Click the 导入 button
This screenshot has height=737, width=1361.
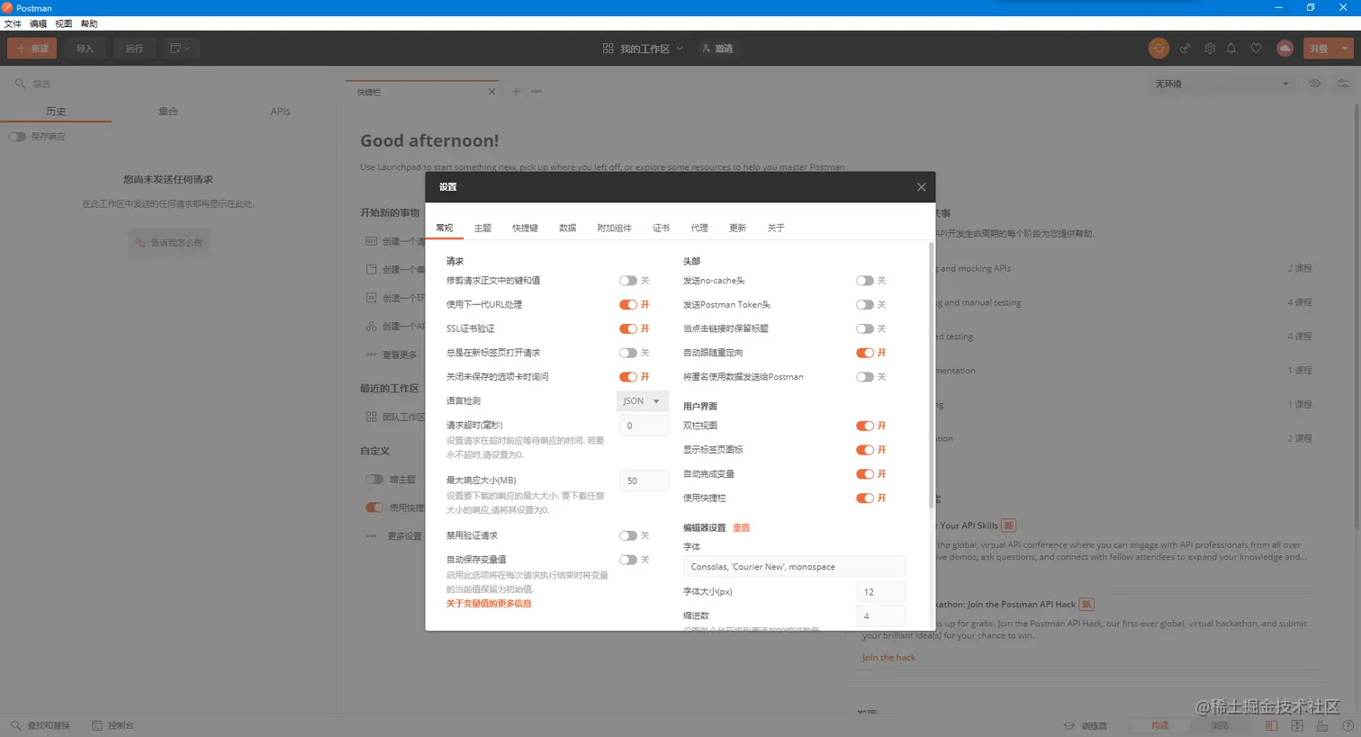pos(85,49)
